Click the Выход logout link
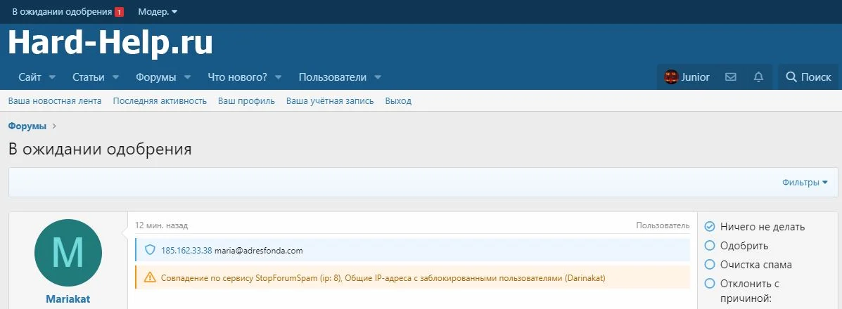The height and width of the screenshot is (309, 842). pyautogui.click(x=398, y=101)
